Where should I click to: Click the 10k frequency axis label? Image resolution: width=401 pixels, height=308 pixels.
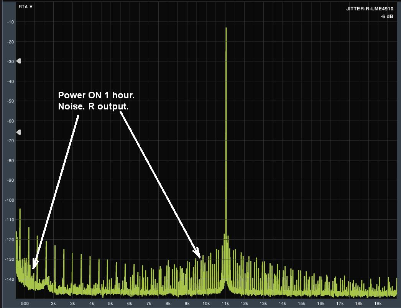coord(206,304)
